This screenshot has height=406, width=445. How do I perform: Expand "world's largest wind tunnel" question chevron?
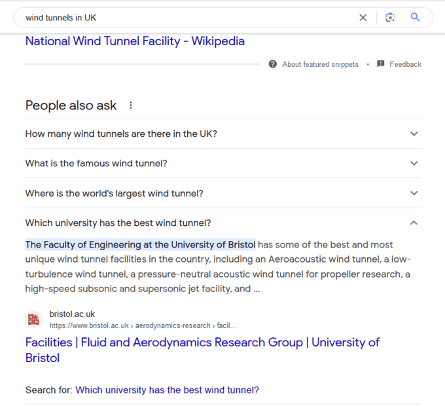[414, 193]
